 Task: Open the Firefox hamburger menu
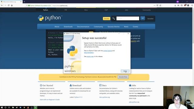pyautogui.click(x=192, y=5)
